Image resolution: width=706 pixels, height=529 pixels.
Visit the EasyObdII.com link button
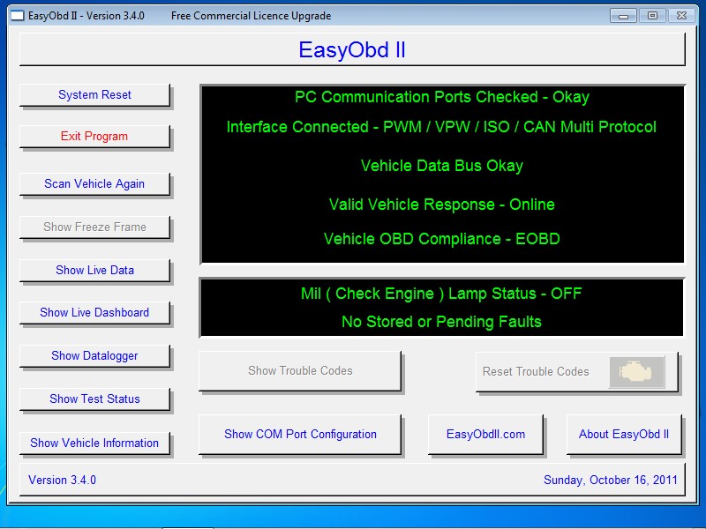point(485,435)
